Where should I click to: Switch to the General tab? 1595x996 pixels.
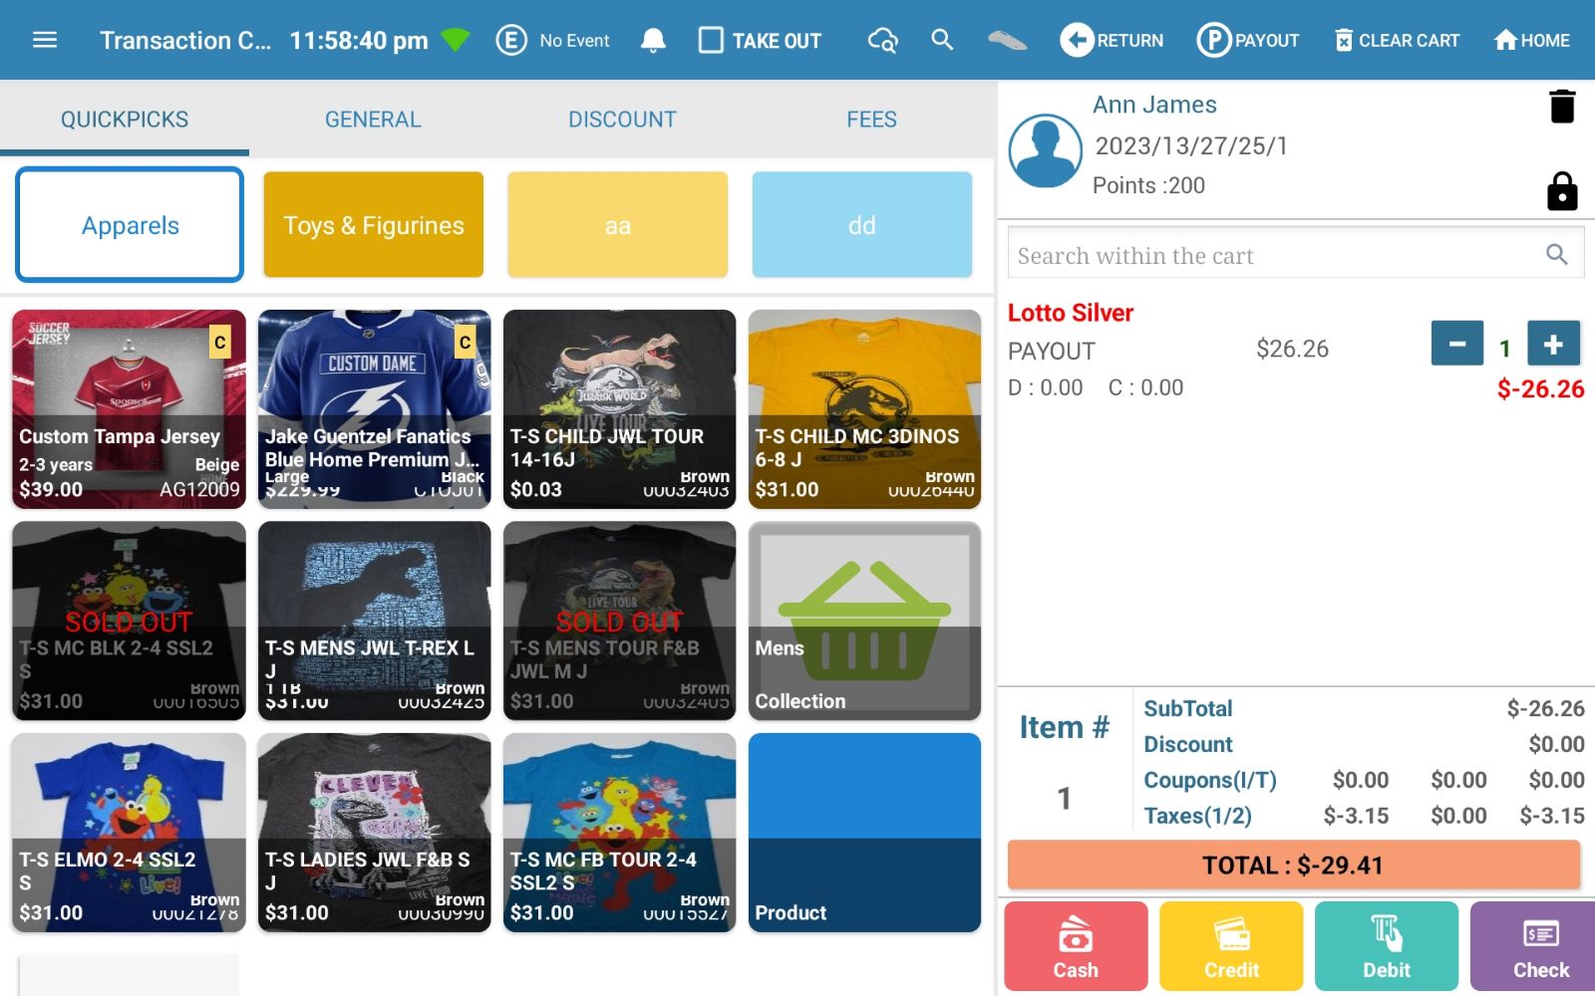click(x=373, y=120)
